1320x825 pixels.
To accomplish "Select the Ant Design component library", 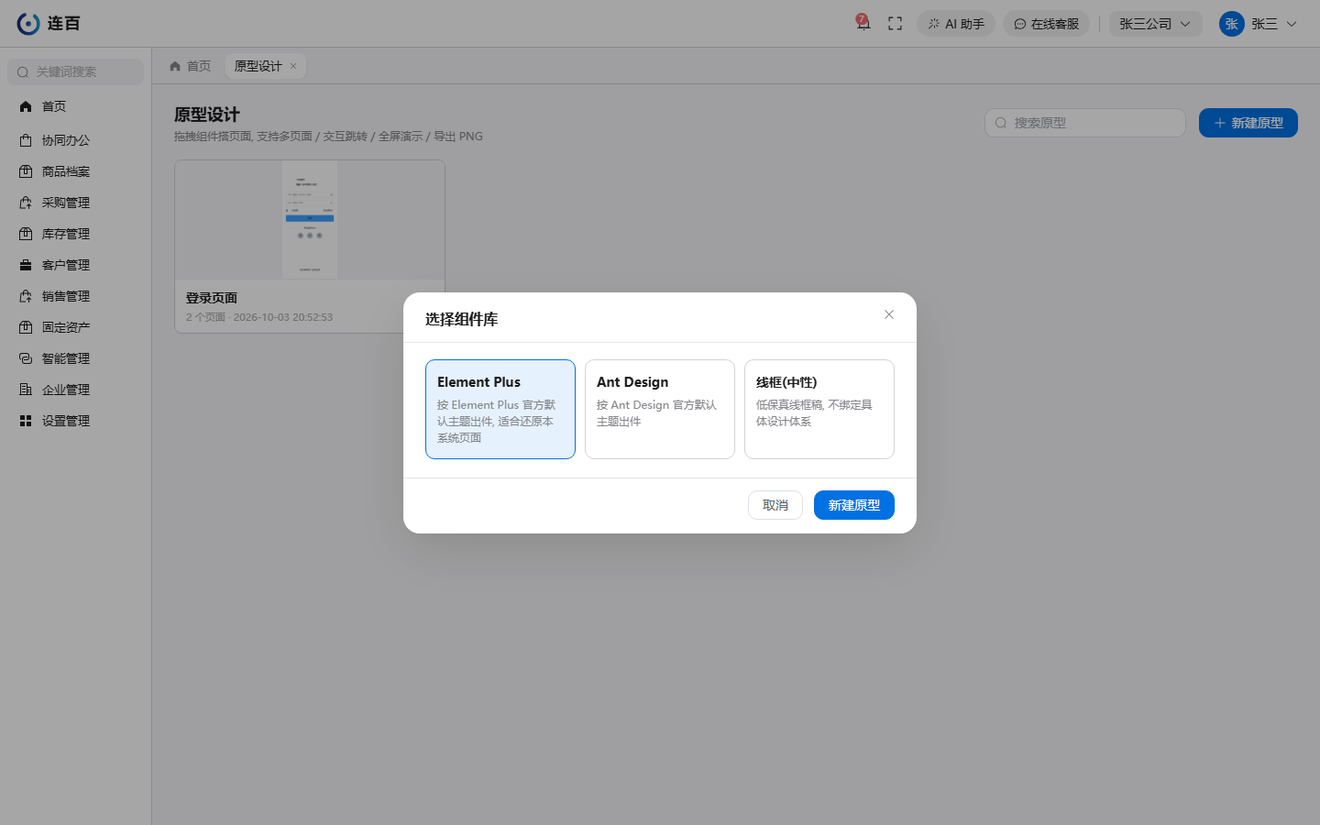I will 660,409.
